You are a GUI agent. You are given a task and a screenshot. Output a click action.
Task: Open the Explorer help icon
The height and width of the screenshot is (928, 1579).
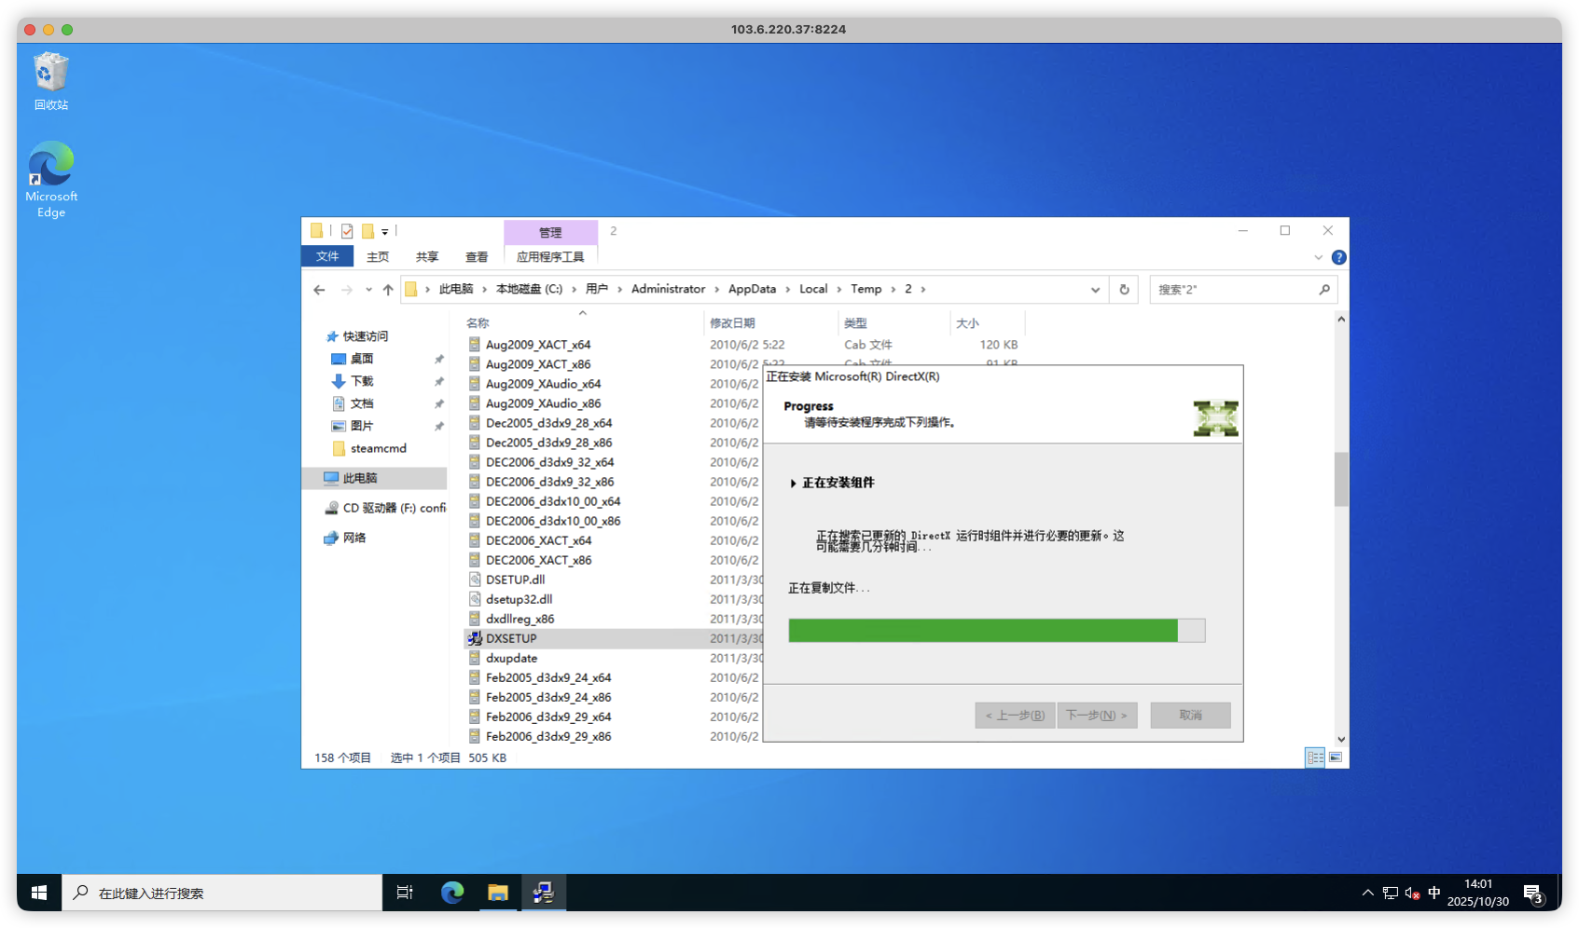pyautogui.click(x=1338, y=257)
